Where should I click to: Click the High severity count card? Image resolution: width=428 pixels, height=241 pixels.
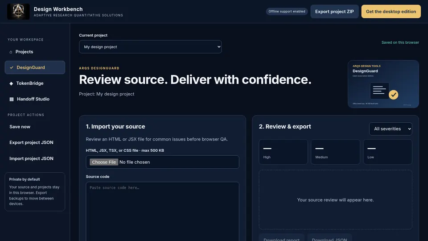pyautogui.click(x=283, y=152)
